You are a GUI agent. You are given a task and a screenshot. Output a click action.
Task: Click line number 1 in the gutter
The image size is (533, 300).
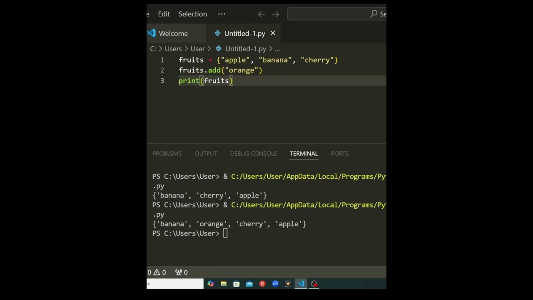click(162, 60)
